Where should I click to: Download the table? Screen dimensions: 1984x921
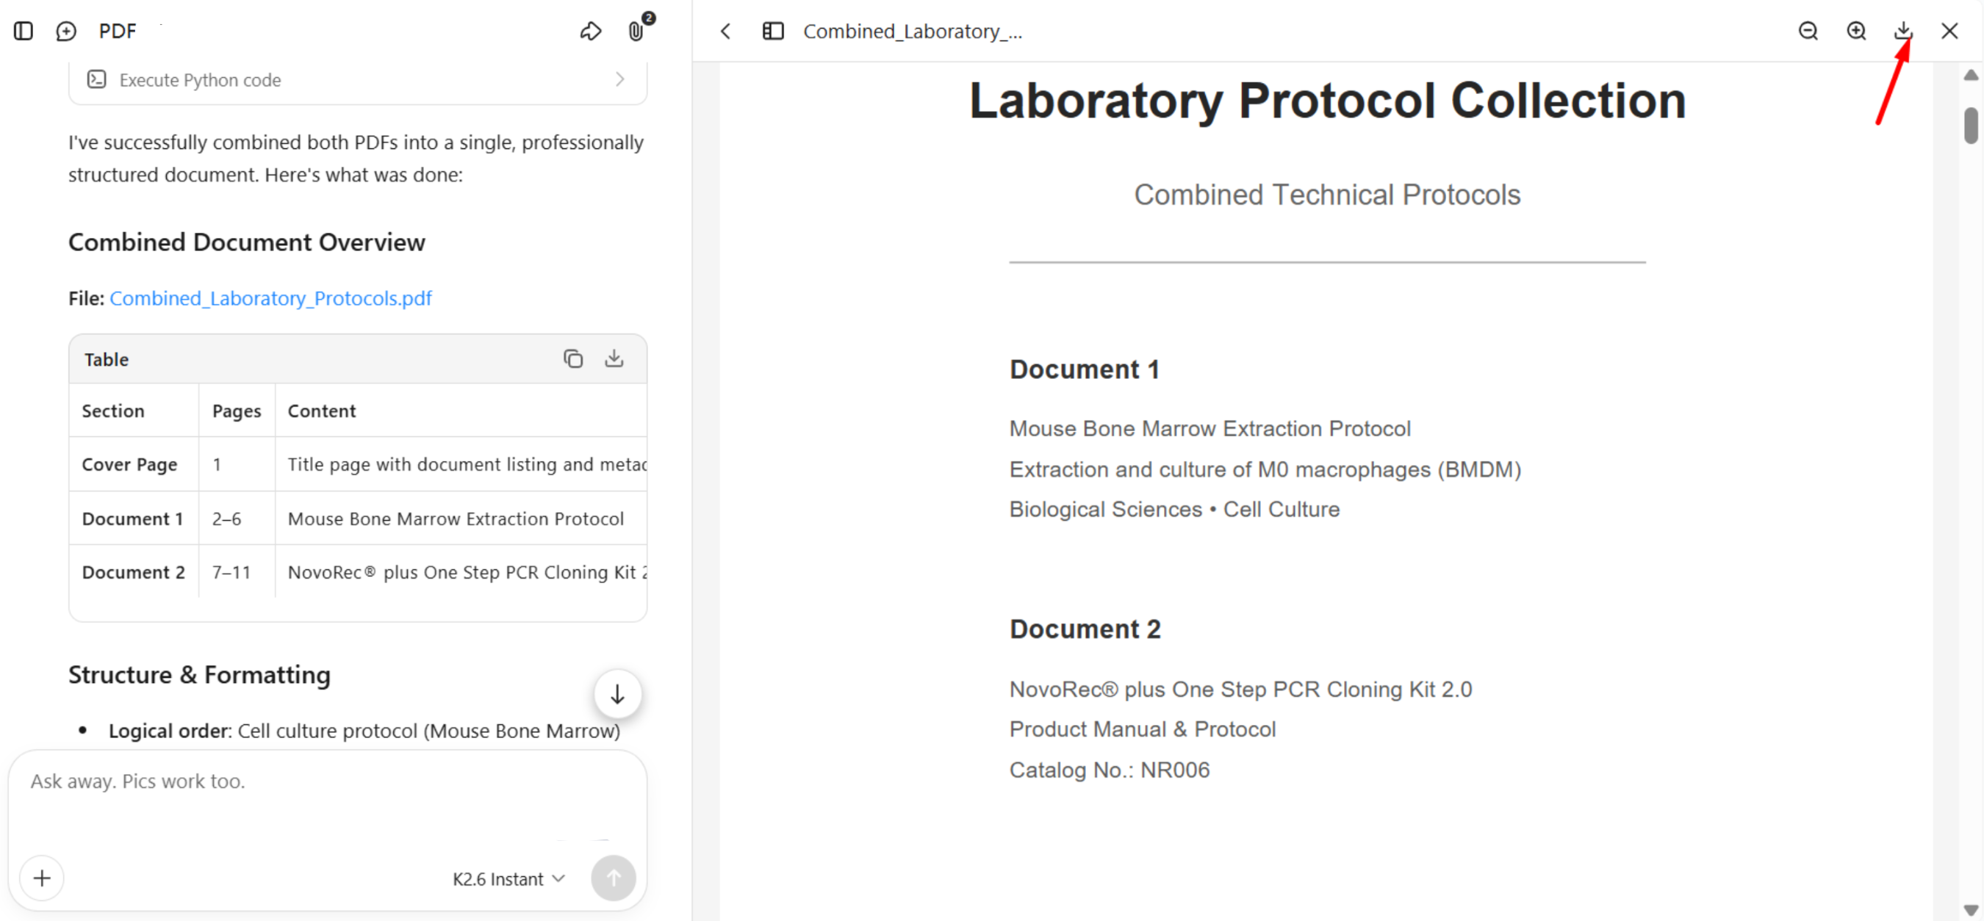point(614,359)
